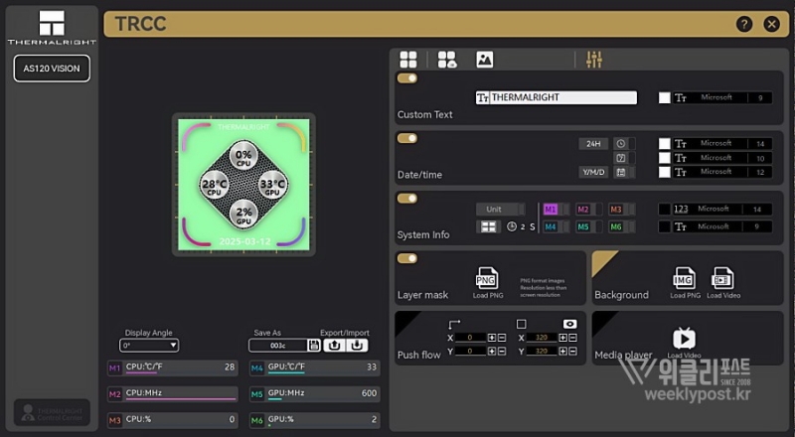Click the THERMALRIGHT custom text field
The height and width of the screenshot is (437, 795).
click(x=562, y=97)
